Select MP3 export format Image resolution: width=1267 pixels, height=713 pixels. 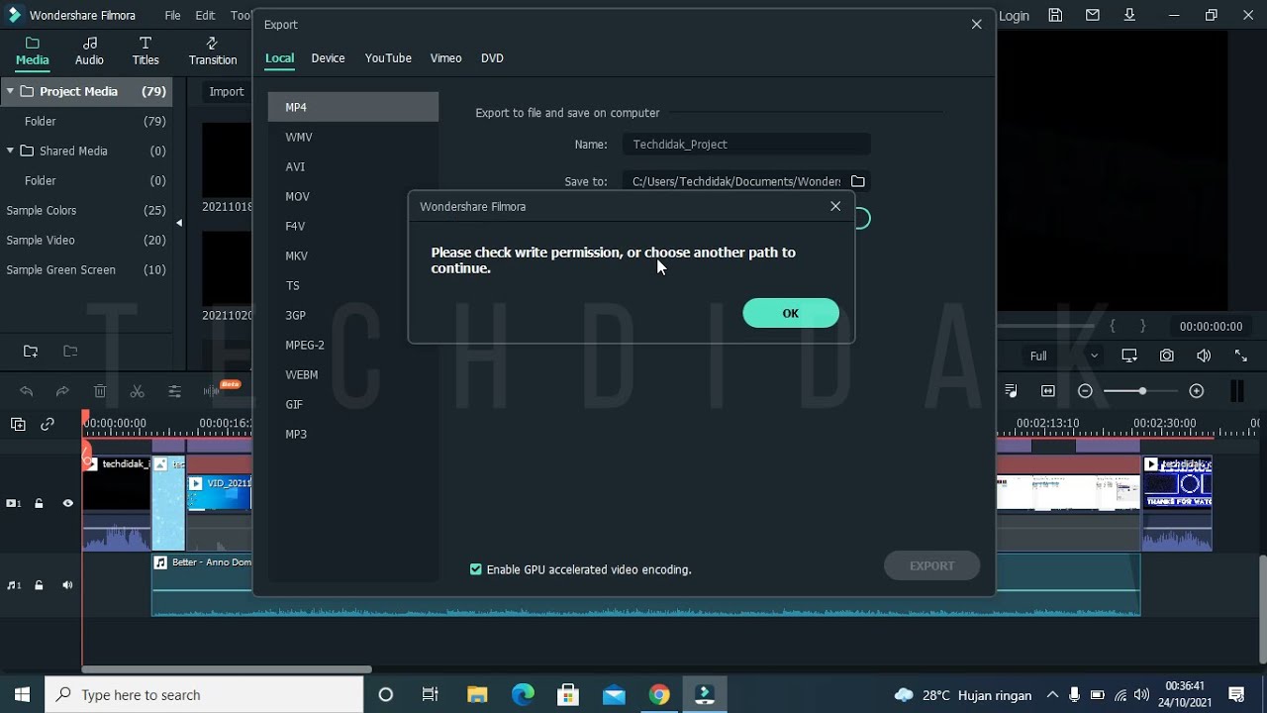pyautogui.click(x=352, y=434)
